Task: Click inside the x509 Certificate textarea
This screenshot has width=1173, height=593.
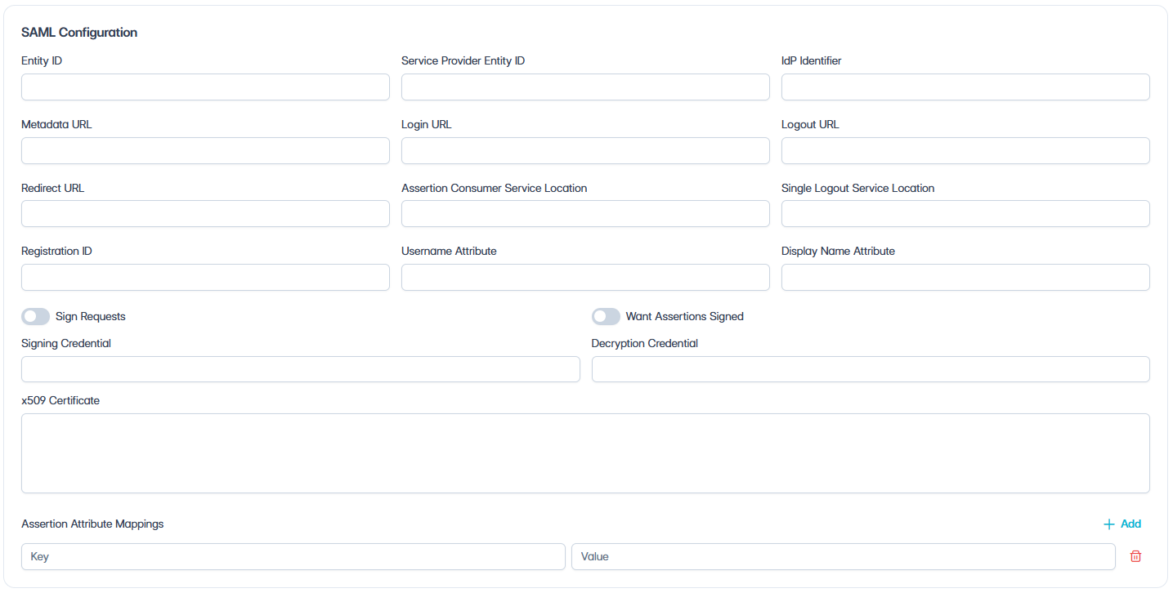Action: click(585, 453)
